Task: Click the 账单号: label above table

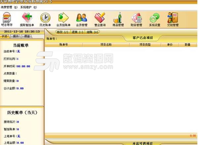Action: [52, 39]
